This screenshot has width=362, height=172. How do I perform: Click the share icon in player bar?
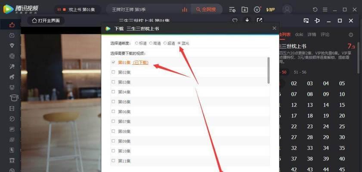[259, 20]
